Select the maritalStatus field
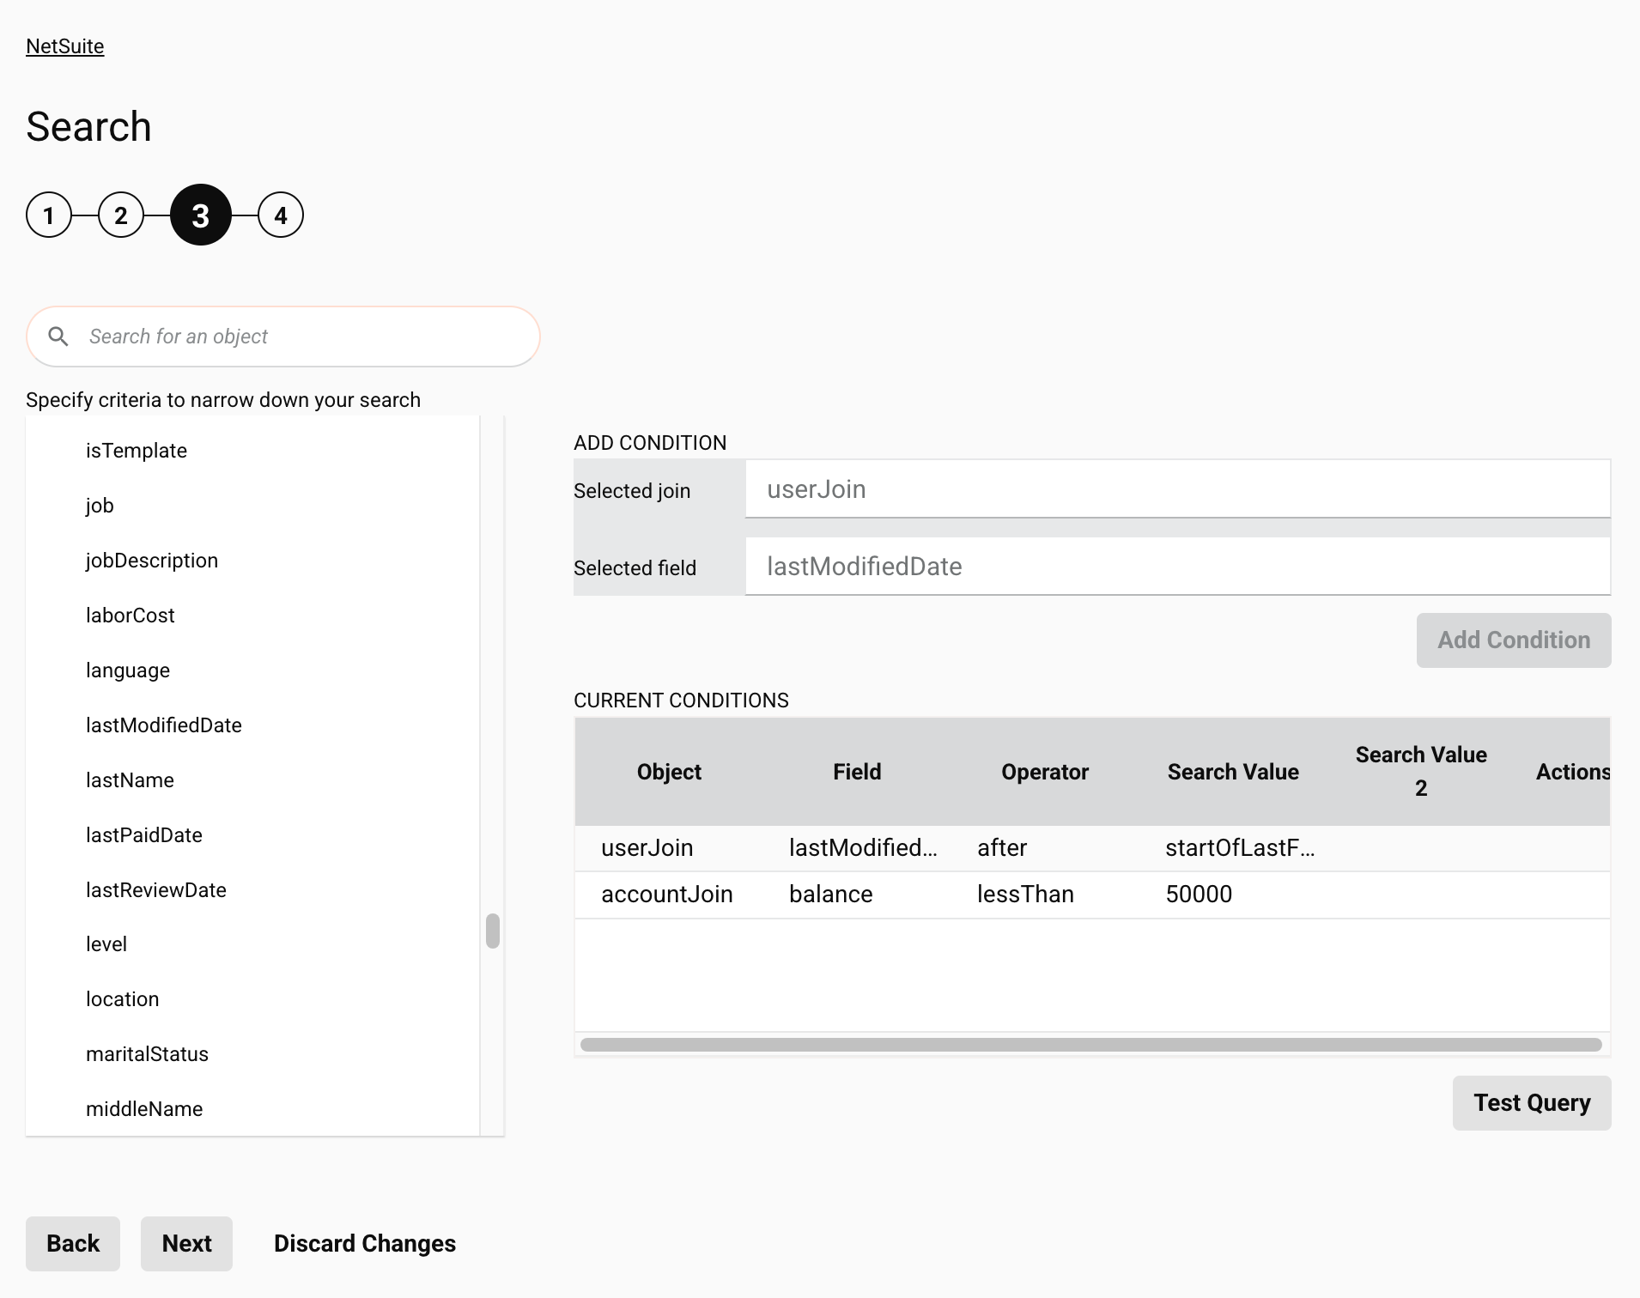1640x1298 pixels. click(x=147, y=1054)
